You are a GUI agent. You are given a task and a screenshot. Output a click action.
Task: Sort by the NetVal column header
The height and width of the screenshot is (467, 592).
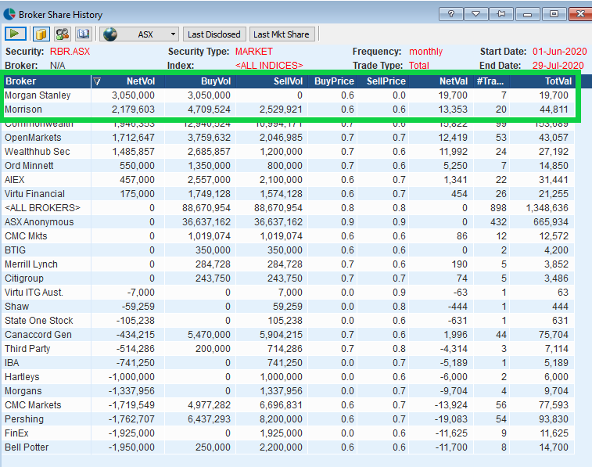click(x=440, y=81)
